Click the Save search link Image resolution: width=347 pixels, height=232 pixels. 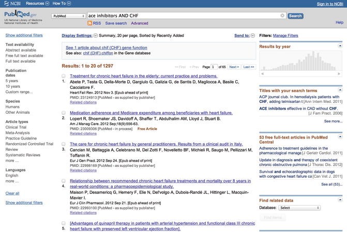(116, 23)
